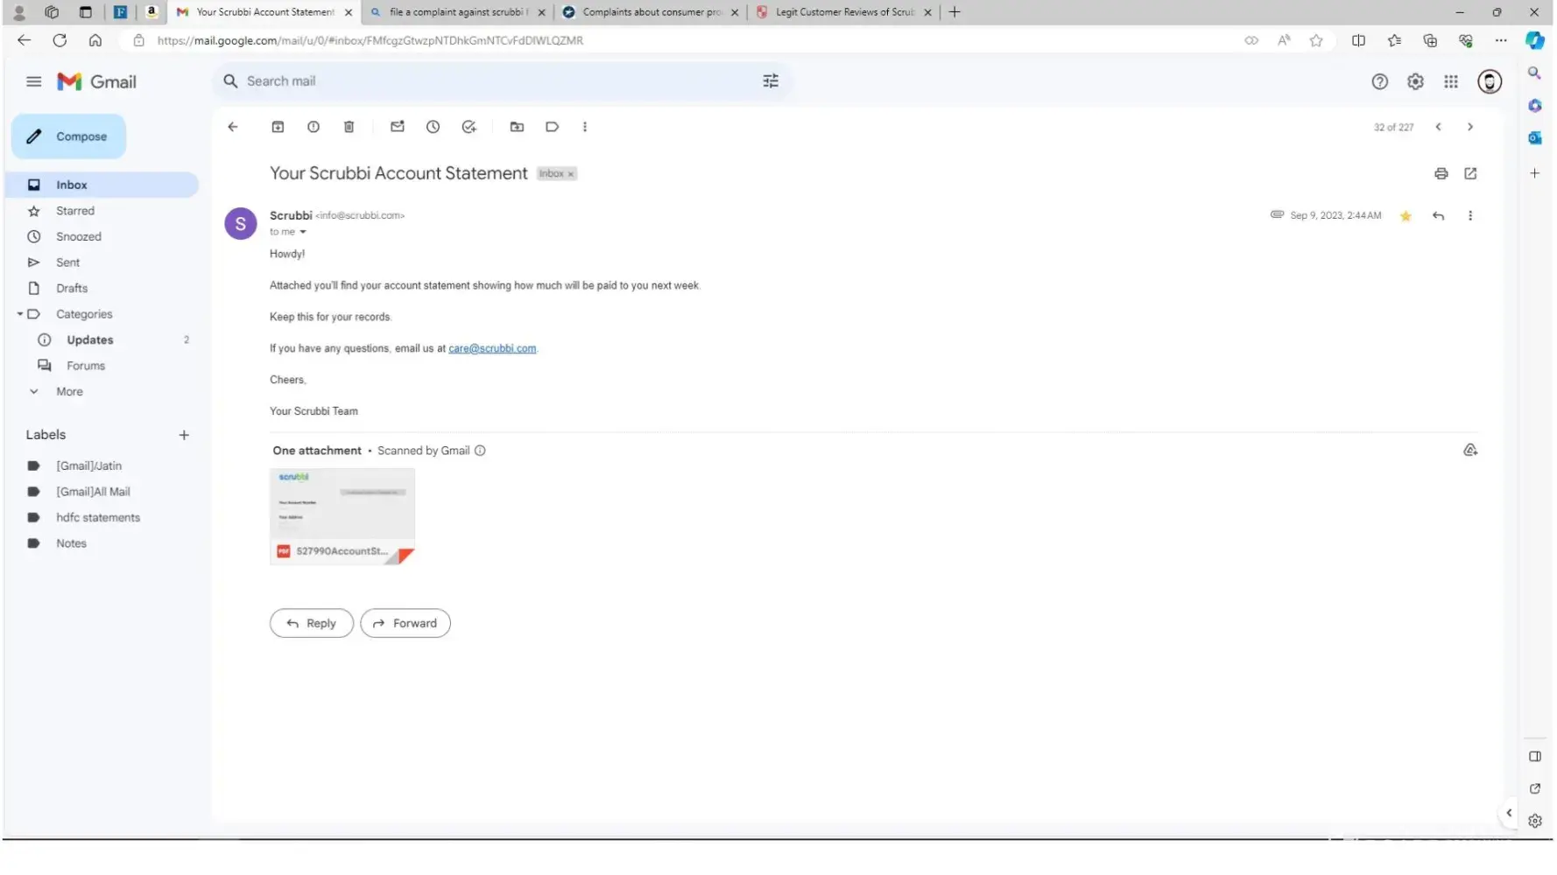This screenshot has width=1557, height=875.
Task: Reply using arrow icon beside date
Action: [x=1438, y=216]
